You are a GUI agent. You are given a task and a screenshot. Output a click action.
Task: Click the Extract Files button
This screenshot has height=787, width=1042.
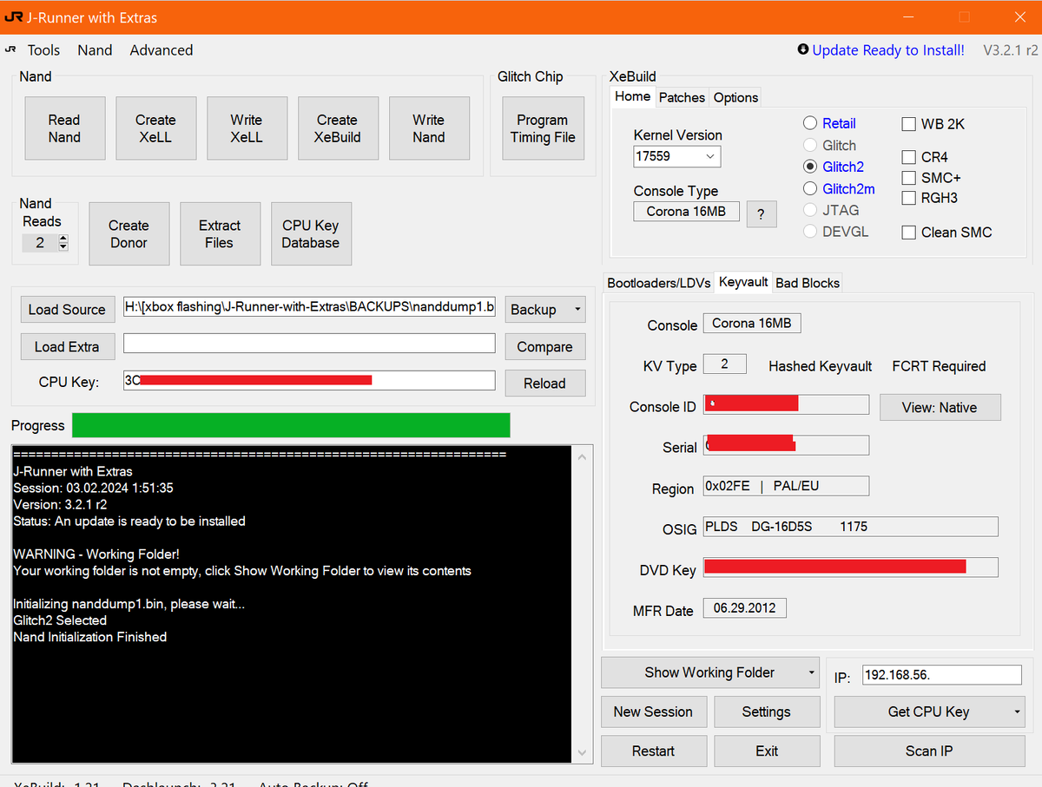[x=220, y=233]
